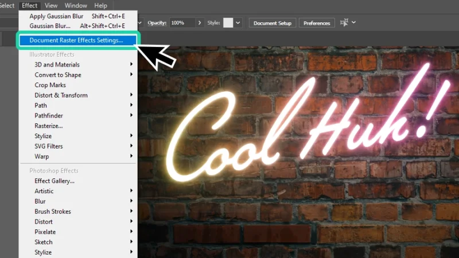Expand the SVG Filters submenu
Image resolution: width=459 pixels, height=258 pixels.
pyautogui.click(x=78, y=146)
